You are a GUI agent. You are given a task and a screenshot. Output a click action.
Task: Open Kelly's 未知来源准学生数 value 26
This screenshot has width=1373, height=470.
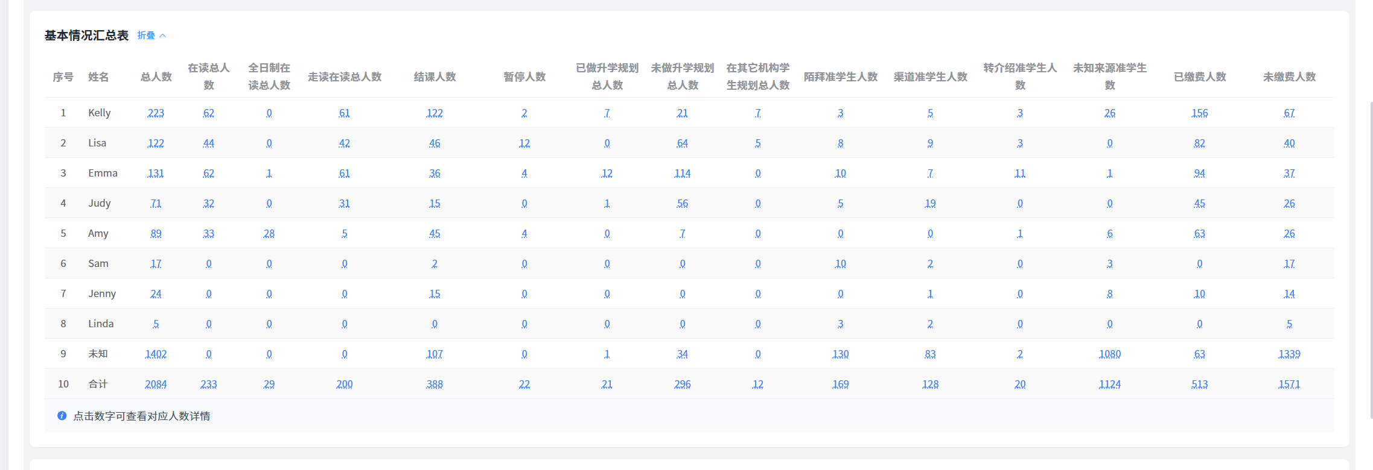click(1110, 113)
